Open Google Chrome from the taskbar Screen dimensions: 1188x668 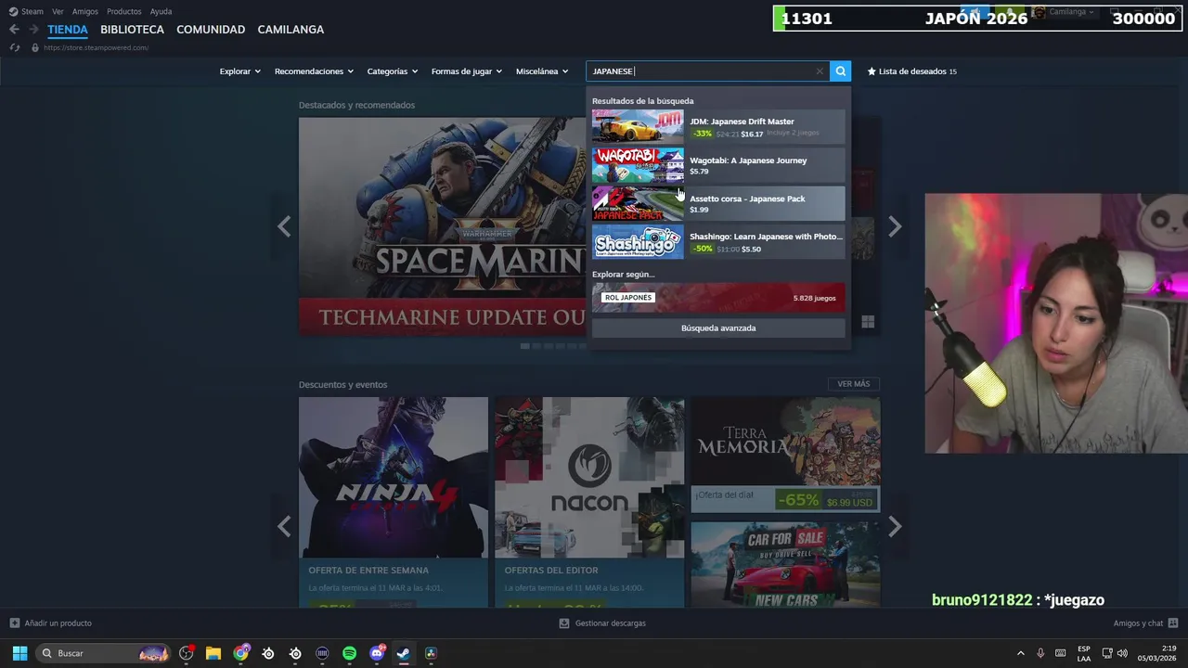241,653
